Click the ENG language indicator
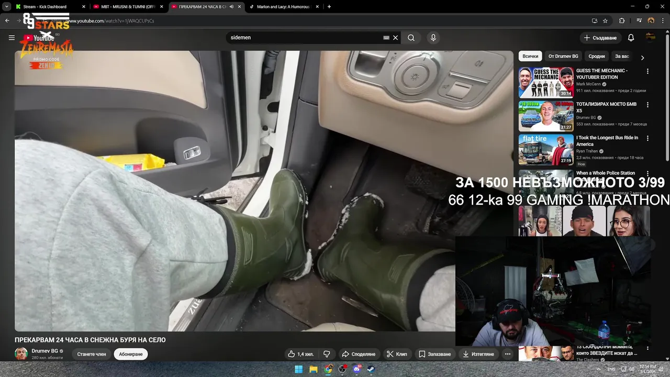 tap(611, 369)
